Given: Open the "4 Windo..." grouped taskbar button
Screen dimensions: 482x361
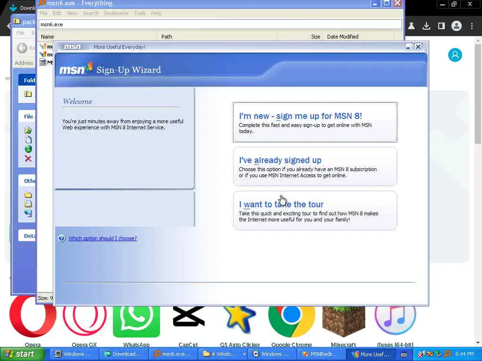Looking at the screenshot, I should [x=224, y=354].
